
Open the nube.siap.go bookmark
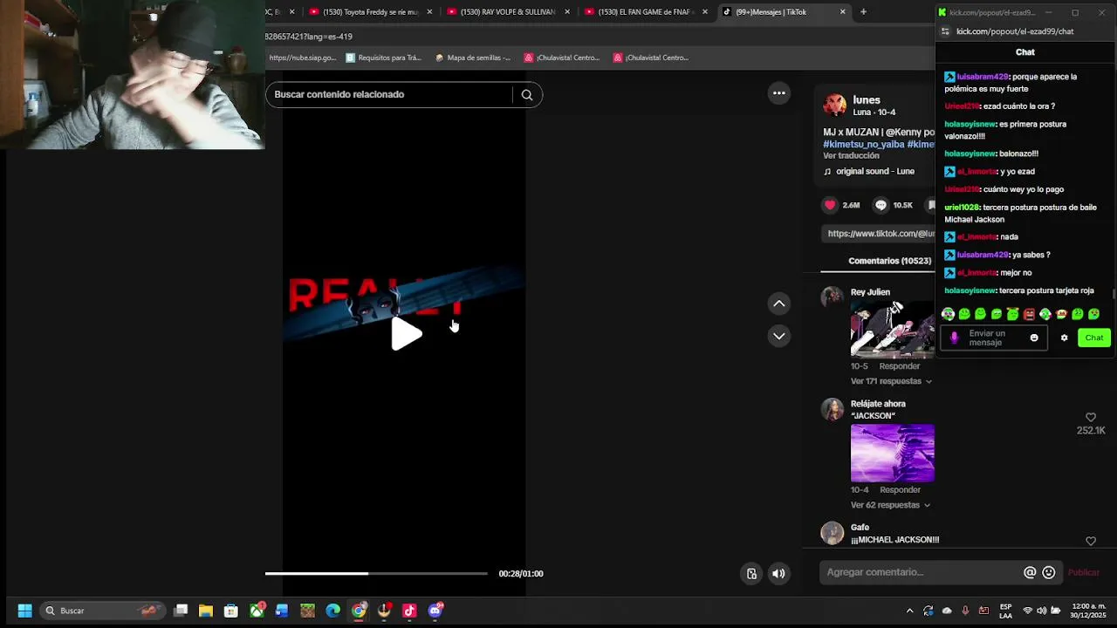302,58
